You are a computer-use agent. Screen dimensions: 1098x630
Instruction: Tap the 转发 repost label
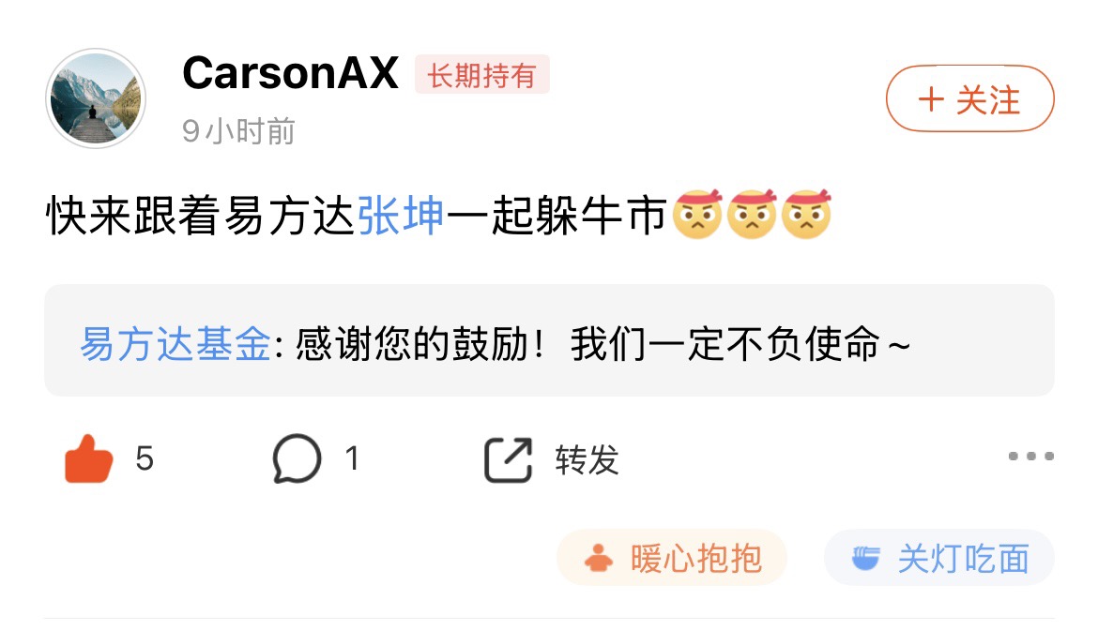(x=587, y=459)
